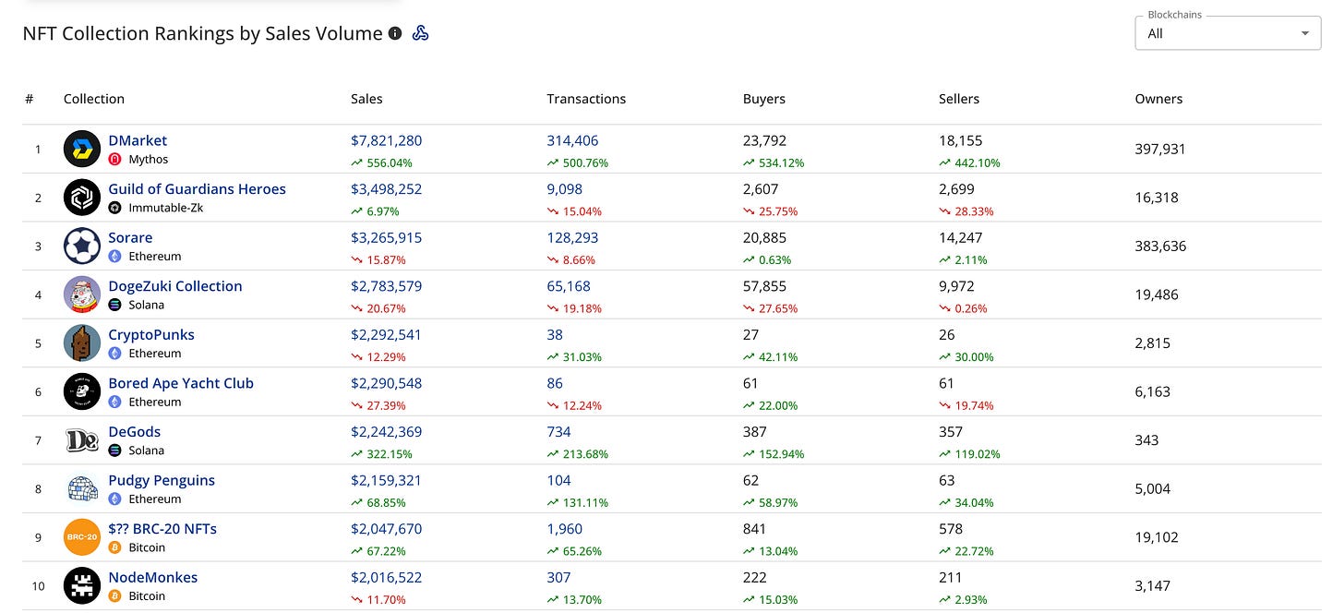The height and width of the screenshot is (613, 1344).
Task: Open the DeGods collection link
Action: point(135,431)
